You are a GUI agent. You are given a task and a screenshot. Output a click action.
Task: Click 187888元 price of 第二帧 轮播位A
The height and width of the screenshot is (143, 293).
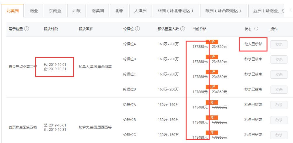coord(200,47)
